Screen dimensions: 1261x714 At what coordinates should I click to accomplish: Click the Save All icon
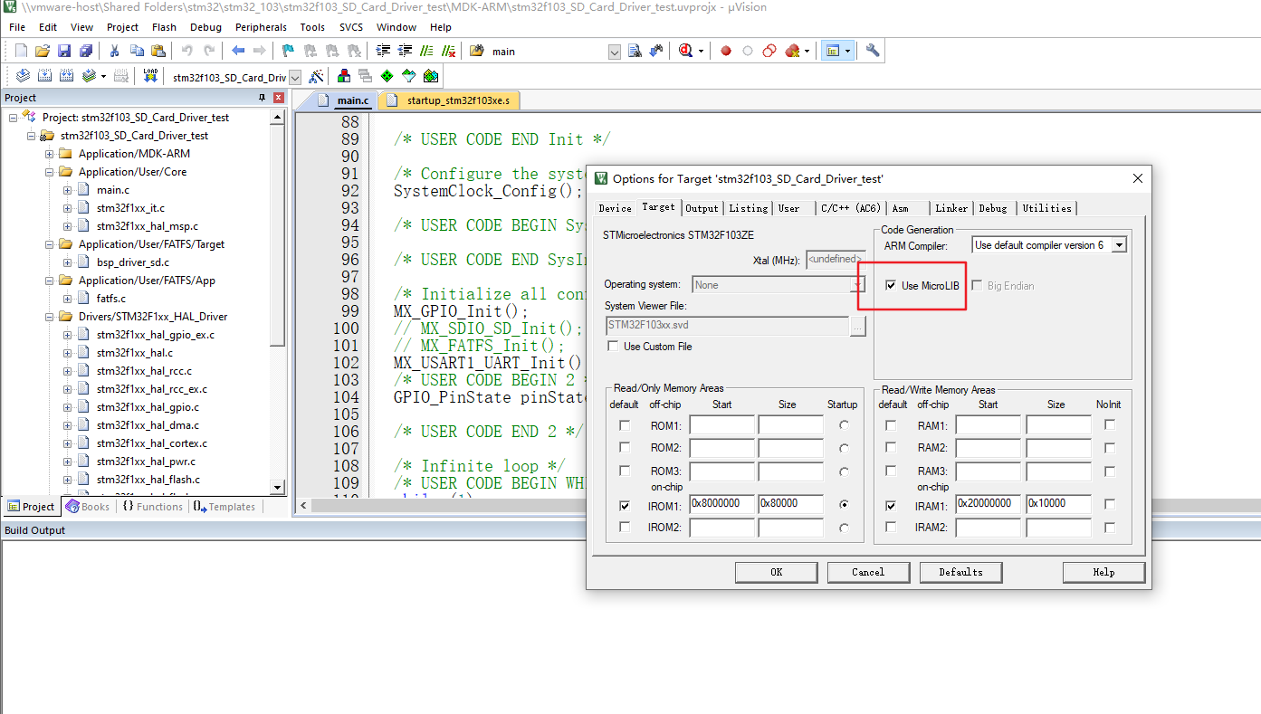85,51
